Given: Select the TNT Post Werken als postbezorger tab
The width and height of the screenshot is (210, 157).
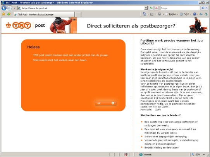Looking at the screenshot, I should click(x=44, y=14).
